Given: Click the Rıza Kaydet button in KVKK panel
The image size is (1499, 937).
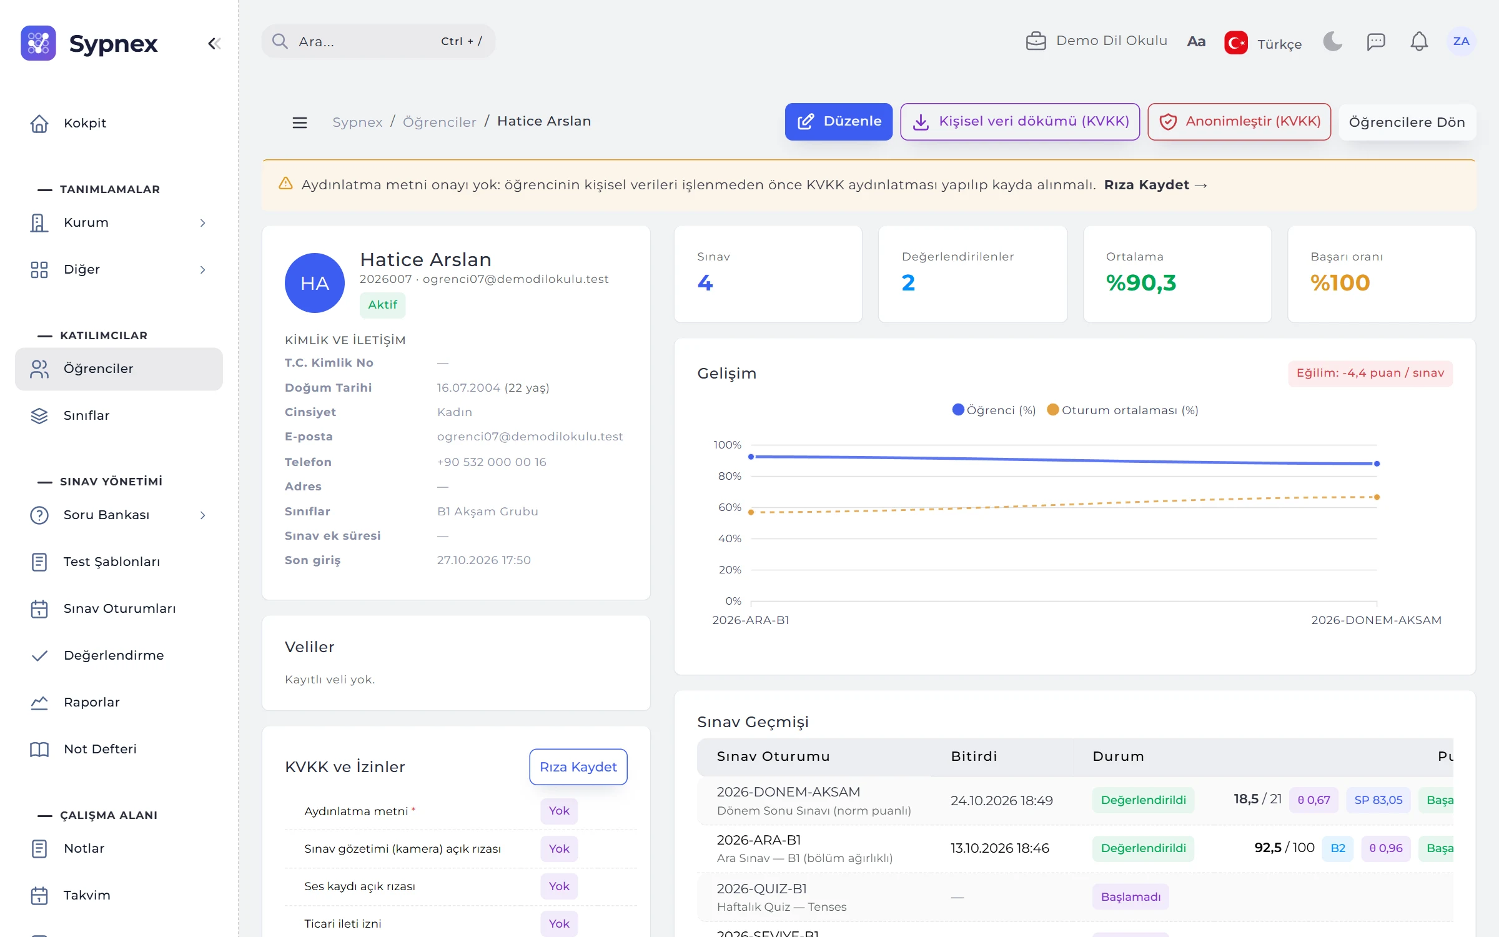Looking at the screenshot, I should pyautogui.click(x=578, y=766).
